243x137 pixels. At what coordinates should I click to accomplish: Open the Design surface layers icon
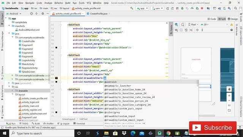(x=176, y=24)
